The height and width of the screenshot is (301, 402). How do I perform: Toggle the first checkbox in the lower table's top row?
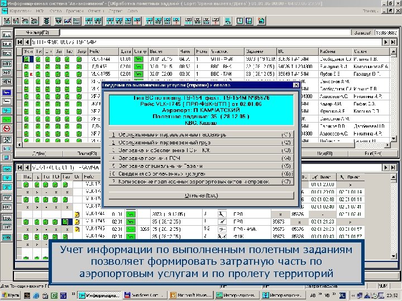pyautogui.click(x=26, y=185)
